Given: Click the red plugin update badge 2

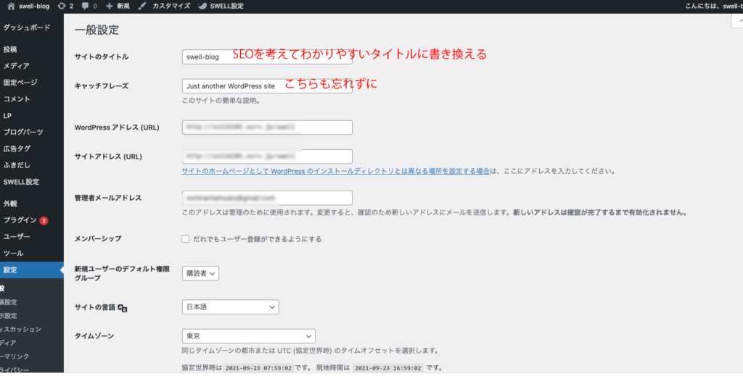Looking at the screenshot, I should click(44, 220).
